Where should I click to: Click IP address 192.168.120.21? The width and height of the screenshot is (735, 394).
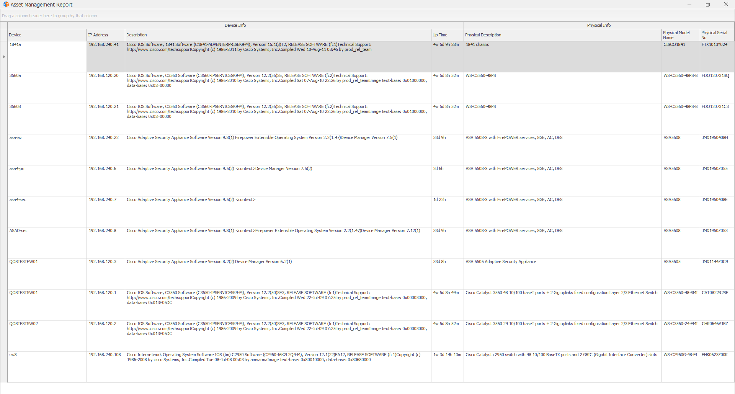point(106,119)
